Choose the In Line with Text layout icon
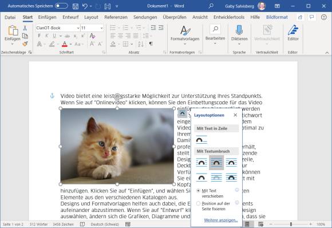 201,139
